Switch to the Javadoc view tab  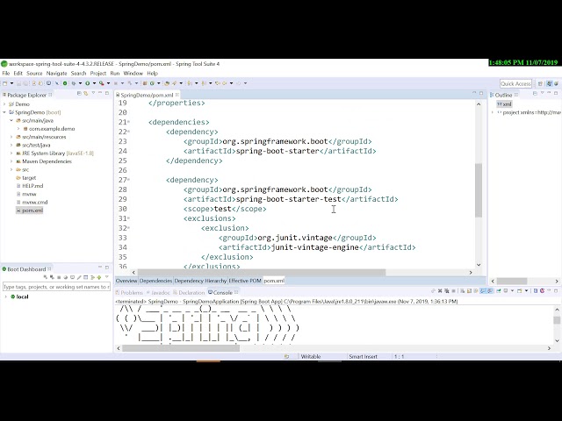click(x=158, y=293)
